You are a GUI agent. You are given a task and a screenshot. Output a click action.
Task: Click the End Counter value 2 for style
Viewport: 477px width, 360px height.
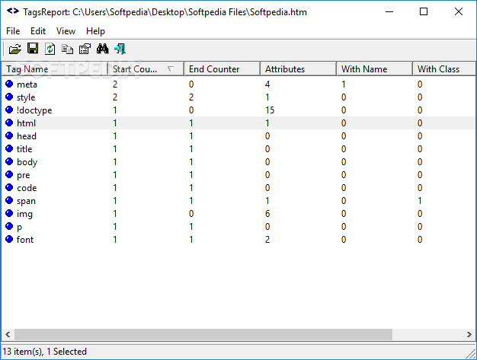(191, 97)
